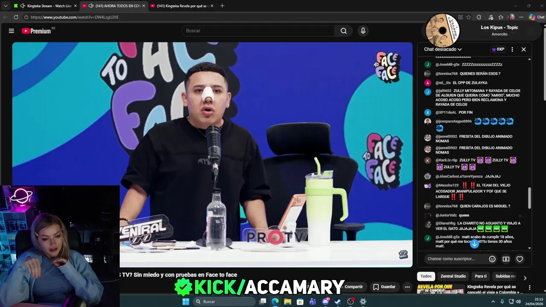Open the chat three-dot options menu
Image resolution: width=546 pixels, height=307 pixels.
coord(512,49)
